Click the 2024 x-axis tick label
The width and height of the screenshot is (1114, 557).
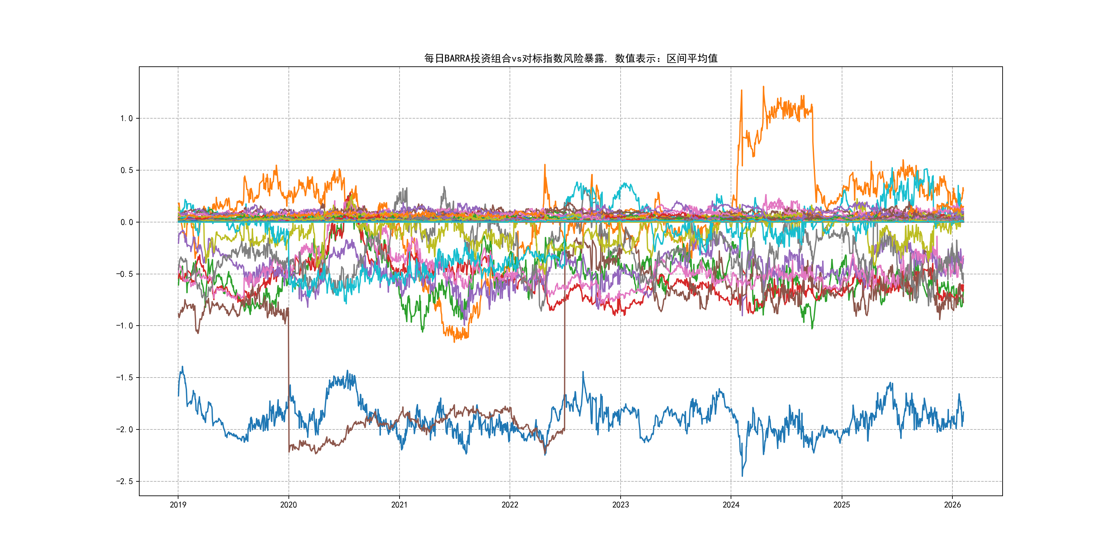(731, 505)
